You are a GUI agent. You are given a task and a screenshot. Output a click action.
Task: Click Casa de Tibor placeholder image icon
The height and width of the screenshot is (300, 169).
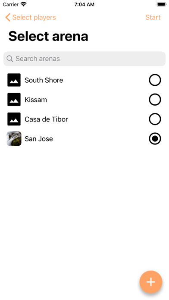tap(14, 119)
